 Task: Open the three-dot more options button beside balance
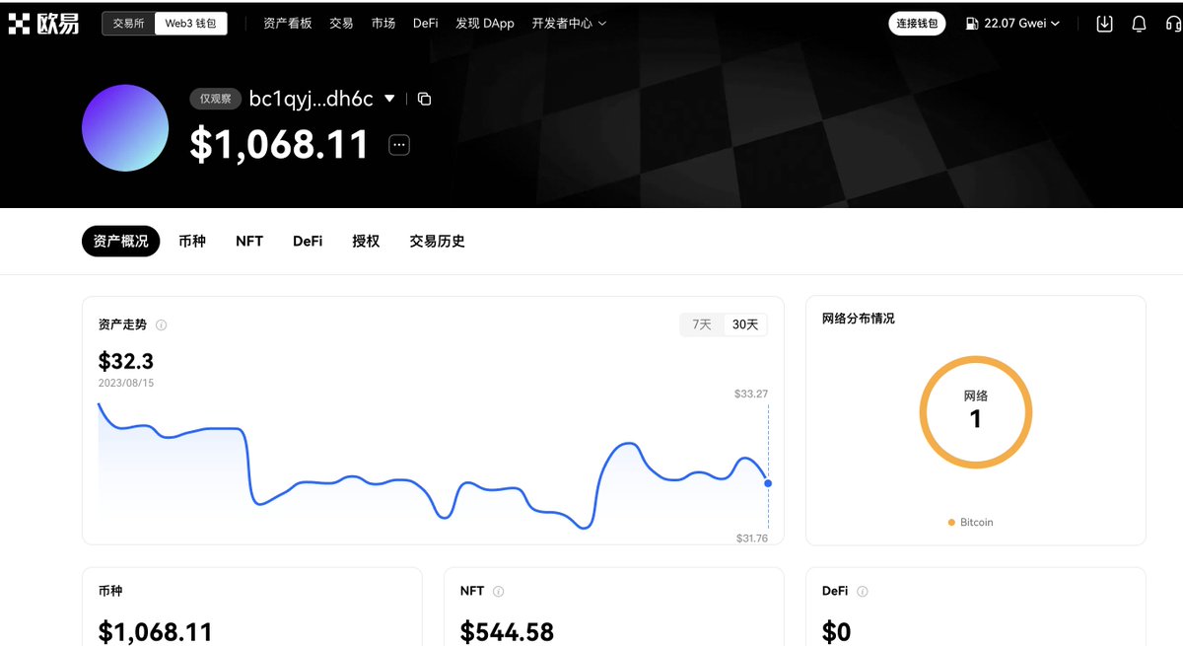tap(399, 145)
